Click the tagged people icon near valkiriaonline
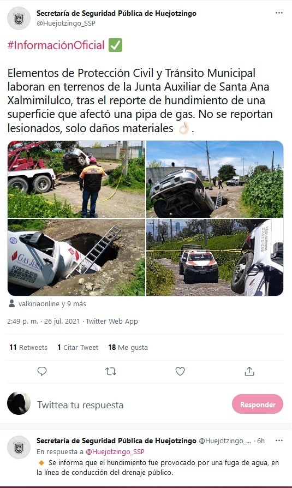 click(x=12, y=303)
